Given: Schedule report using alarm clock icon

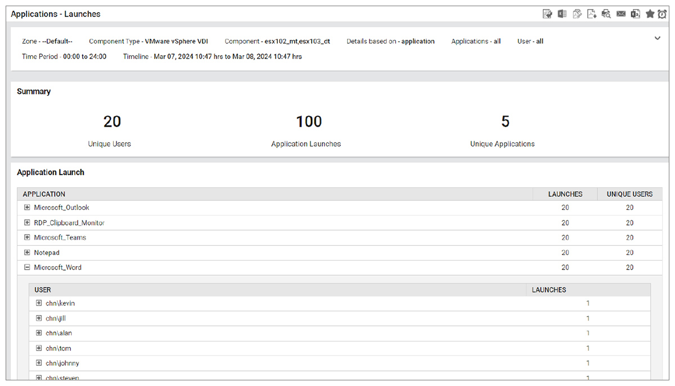Looking at the screenshot, I should (662, 14).
